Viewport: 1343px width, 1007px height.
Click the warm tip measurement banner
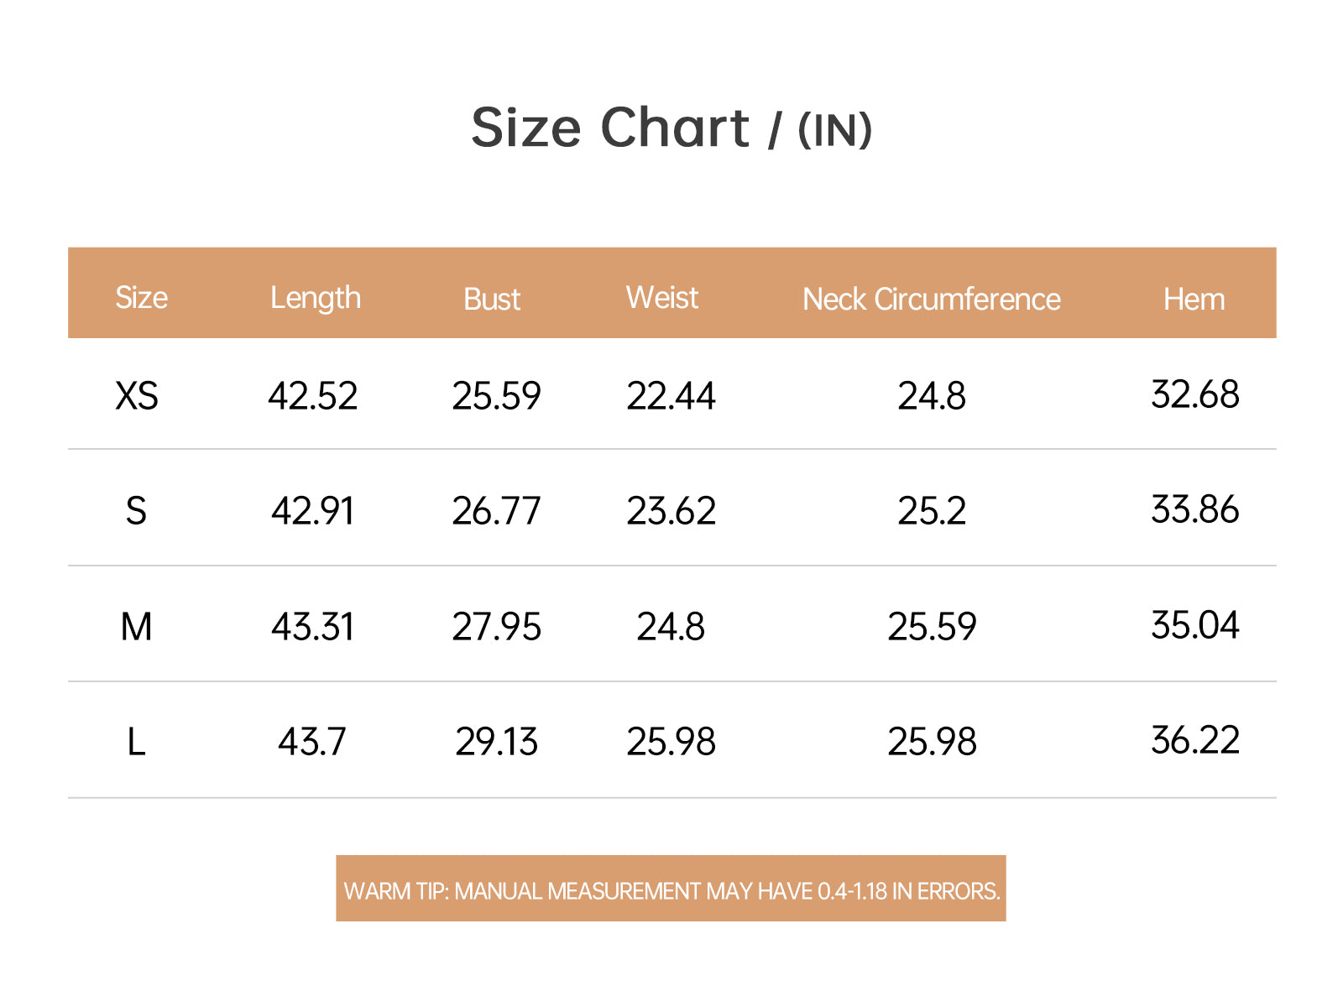[671, 889]
